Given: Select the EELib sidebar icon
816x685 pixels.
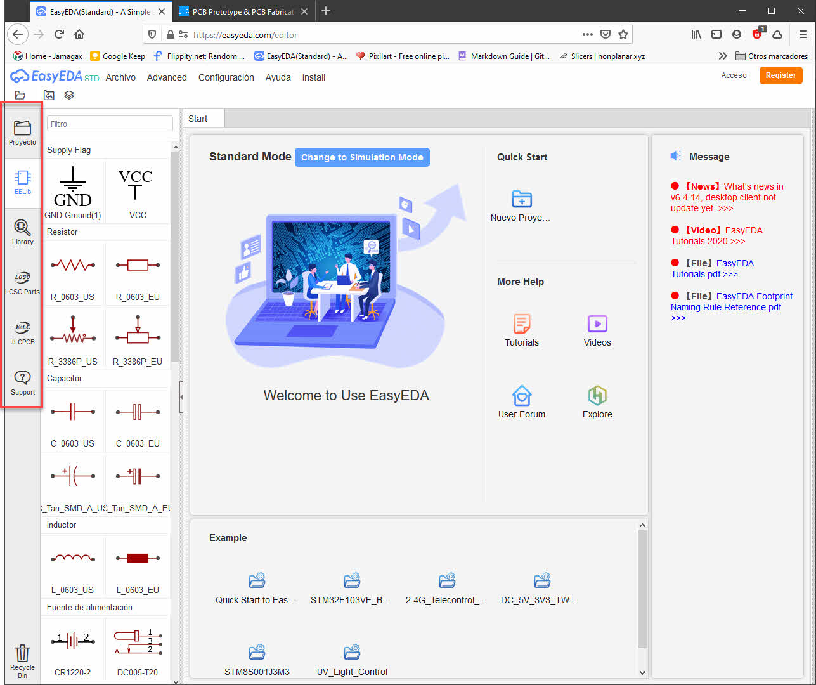Looking at the screenshot, I should (22, 183).
